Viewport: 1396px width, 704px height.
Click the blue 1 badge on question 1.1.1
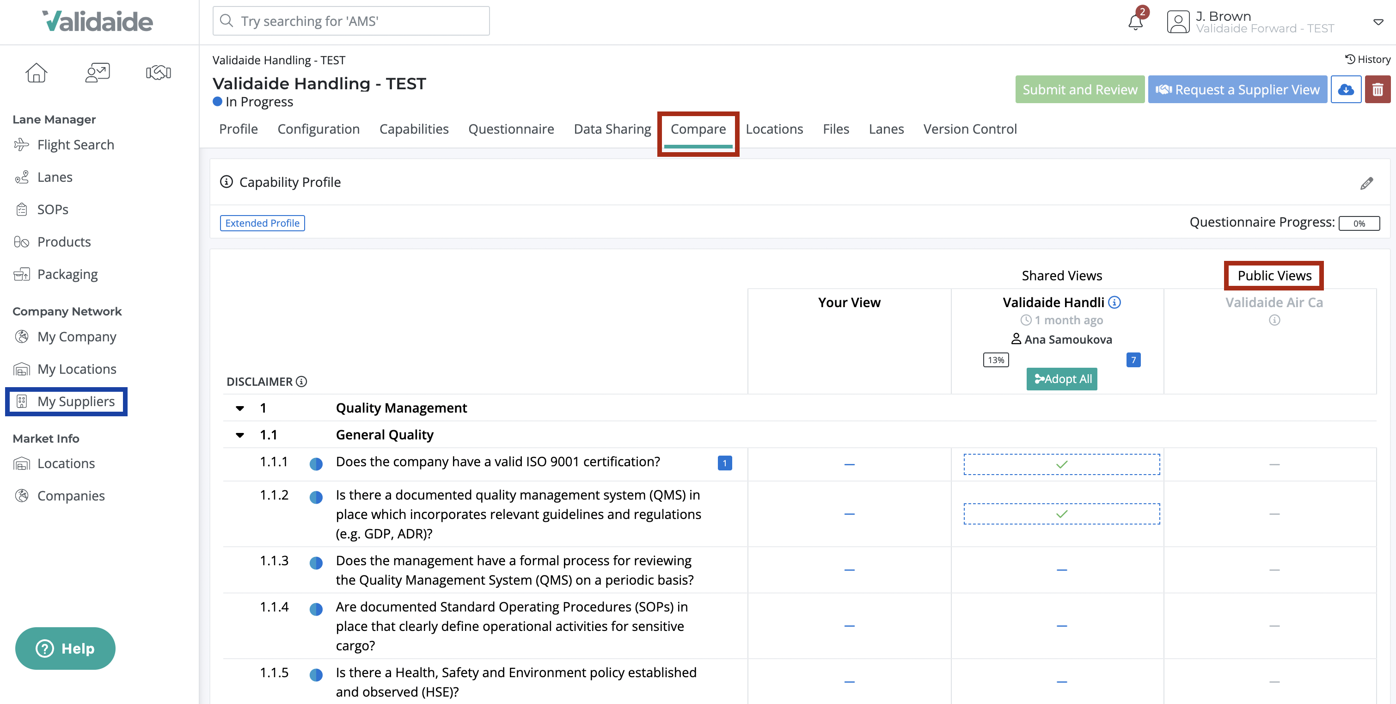[x=724, y=463]
